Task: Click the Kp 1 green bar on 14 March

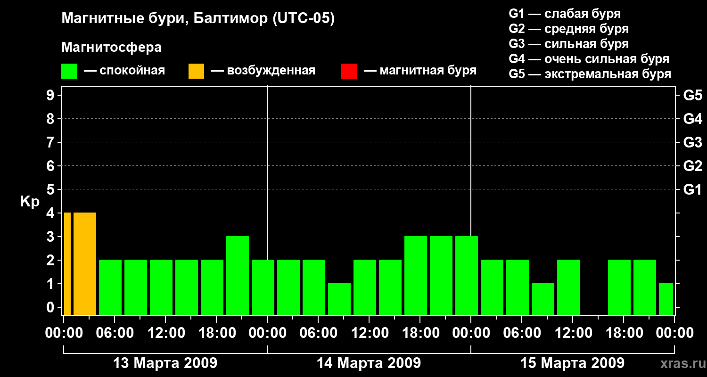Action: [x=339, y=299]
